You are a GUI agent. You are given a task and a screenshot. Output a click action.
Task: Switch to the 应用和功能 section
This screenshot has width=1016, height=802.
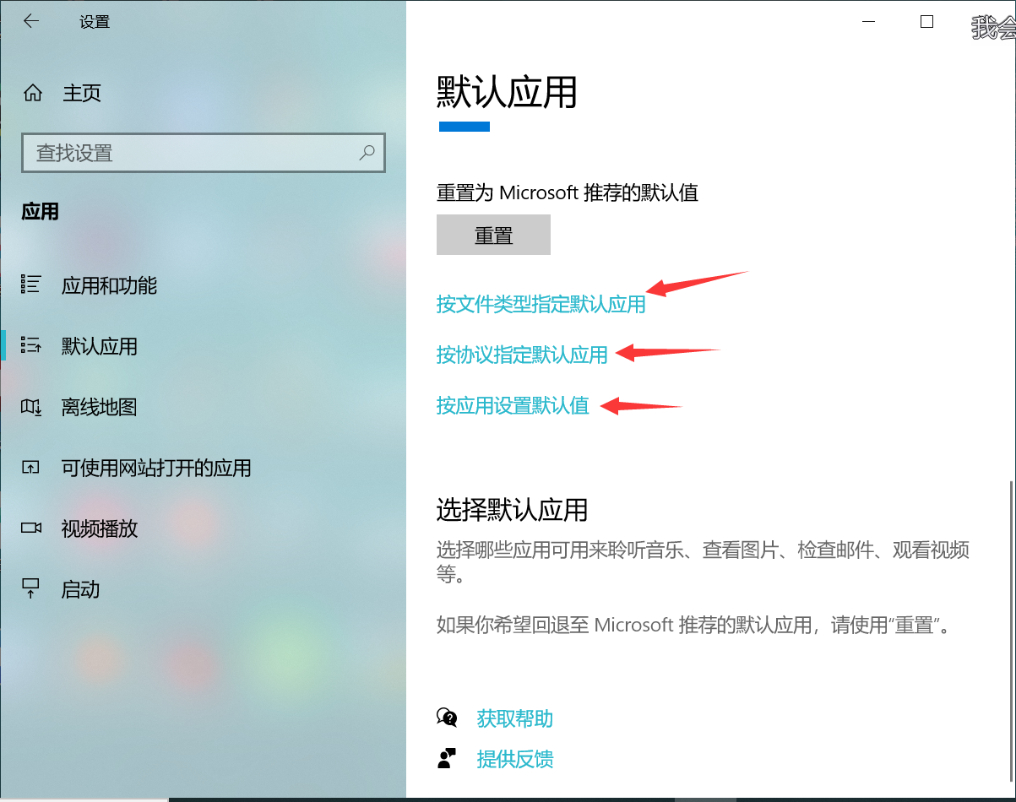click(110, 285)
